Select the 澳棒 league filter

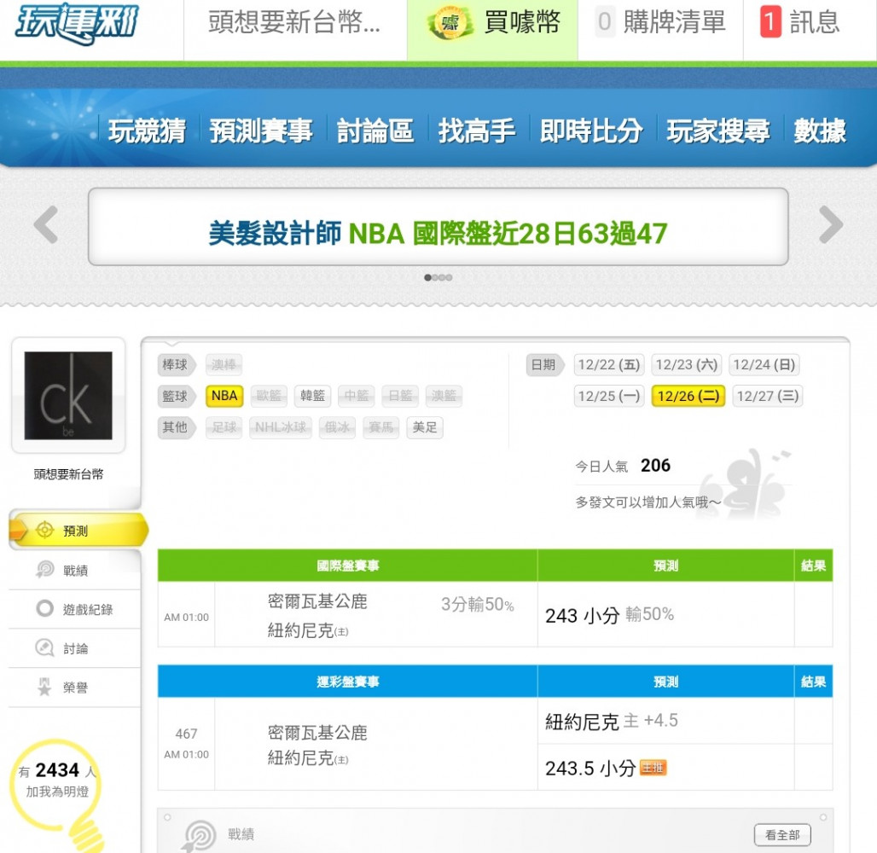point(224,365)
